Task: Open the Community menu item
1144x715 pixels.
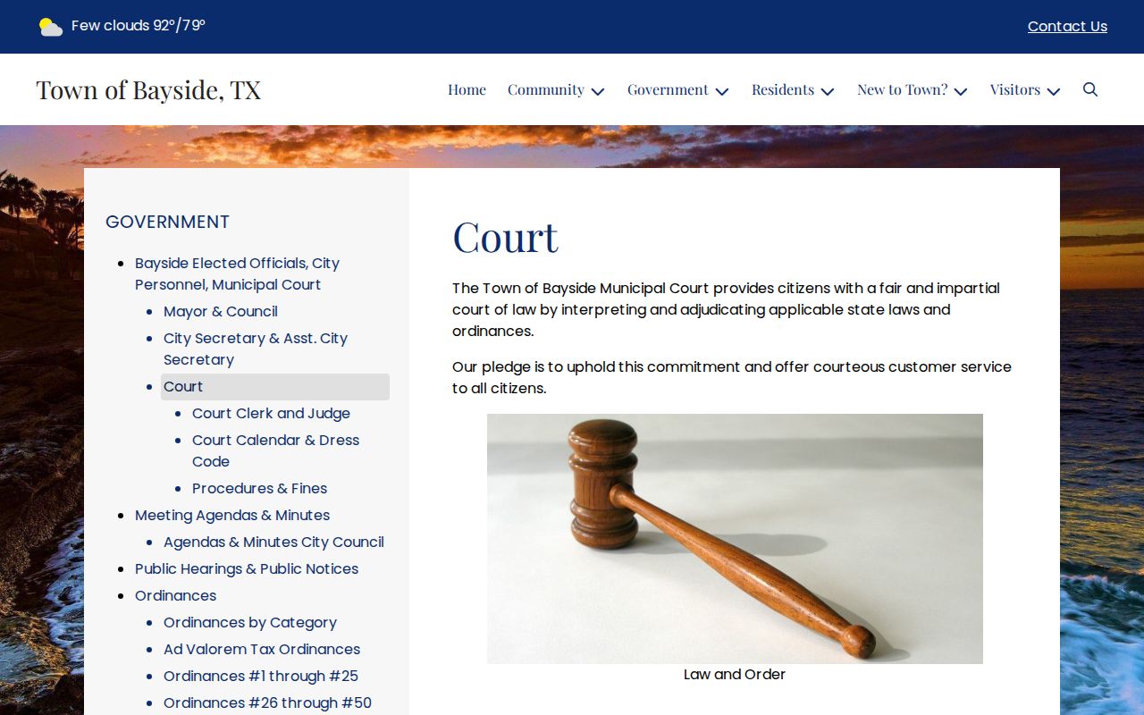Action: 545,89
